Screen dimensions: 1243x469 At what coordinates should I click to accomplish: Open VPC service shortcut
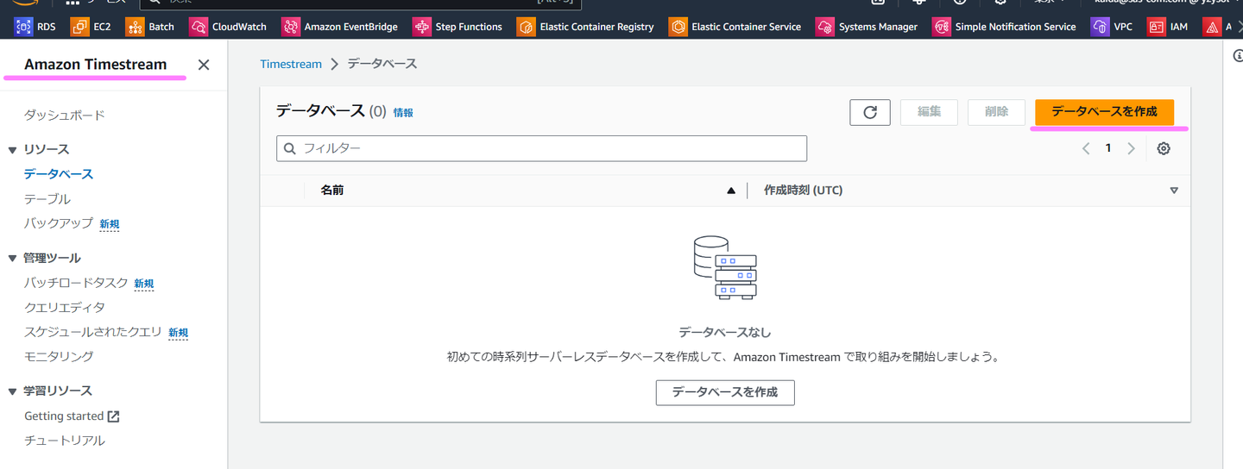[1112, 27]
